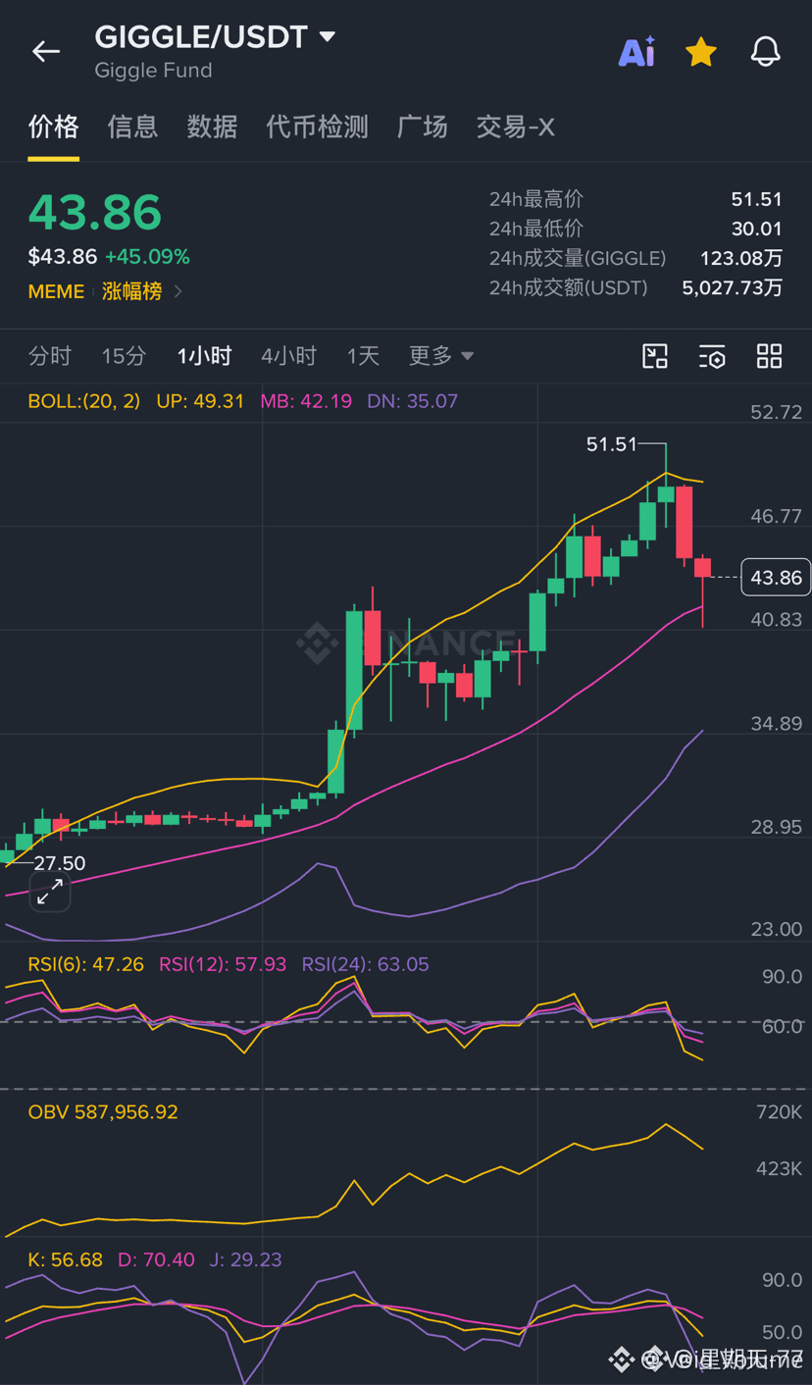This screenshot has width=812, height=1385.
Task: Expand chart to fullscreen icon
Action: [49, 893]
